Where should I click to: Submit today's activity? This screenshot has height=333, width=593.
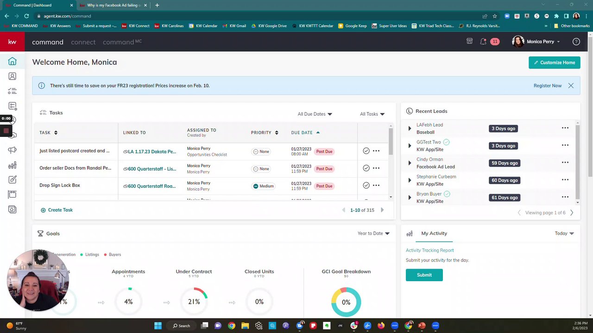(424, 275)
